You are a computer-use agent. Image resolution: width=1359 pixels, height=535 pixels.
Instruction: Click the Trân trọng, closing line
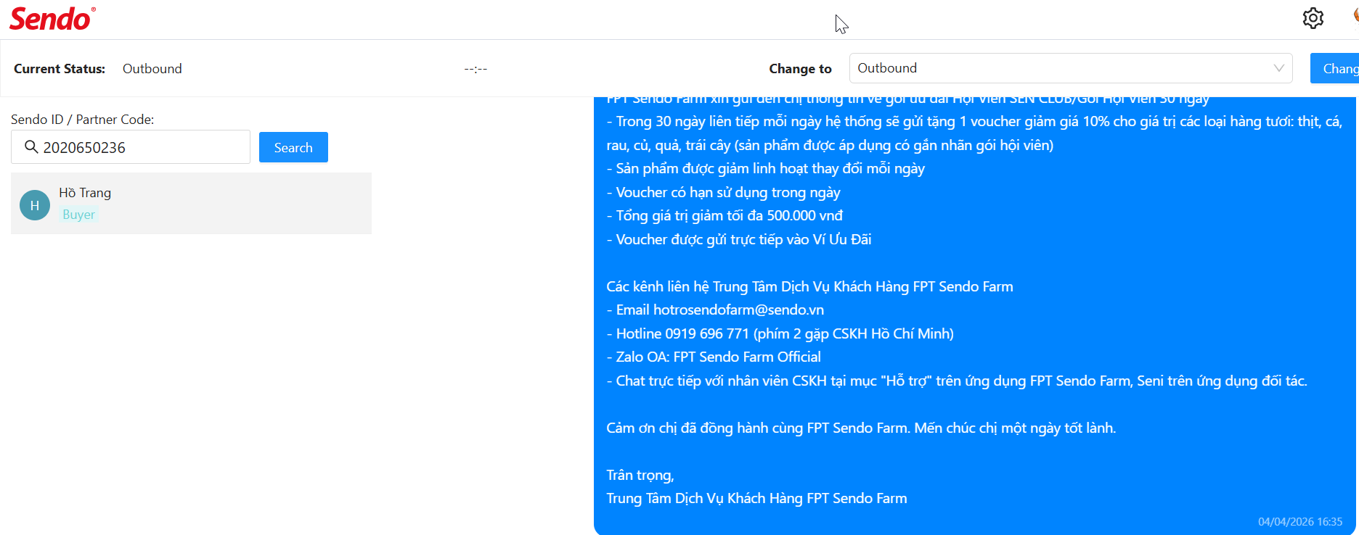[640, 476]
